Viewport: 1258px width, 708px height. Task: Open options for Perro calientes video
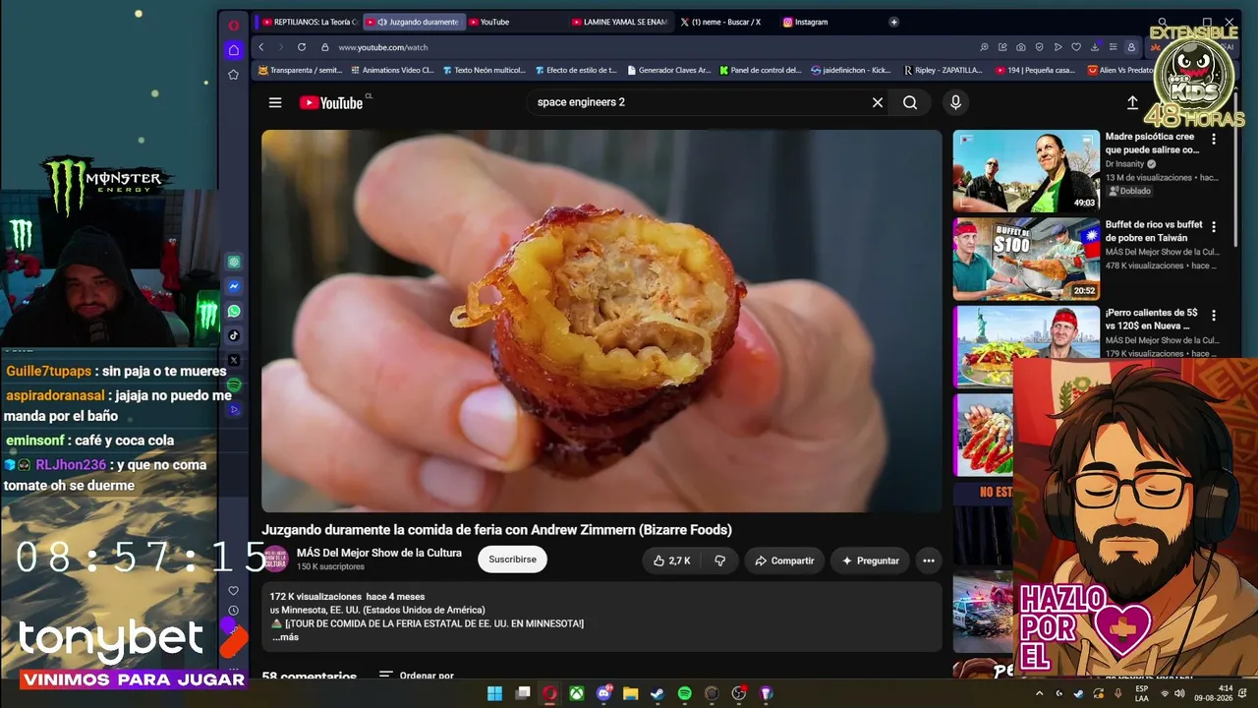[x=1214, y=315]
